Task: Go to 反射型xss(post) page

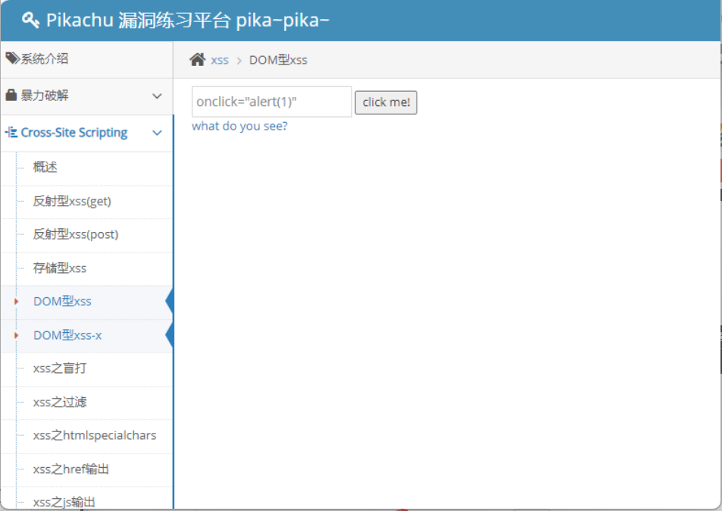Action: (x=76, y=234)
